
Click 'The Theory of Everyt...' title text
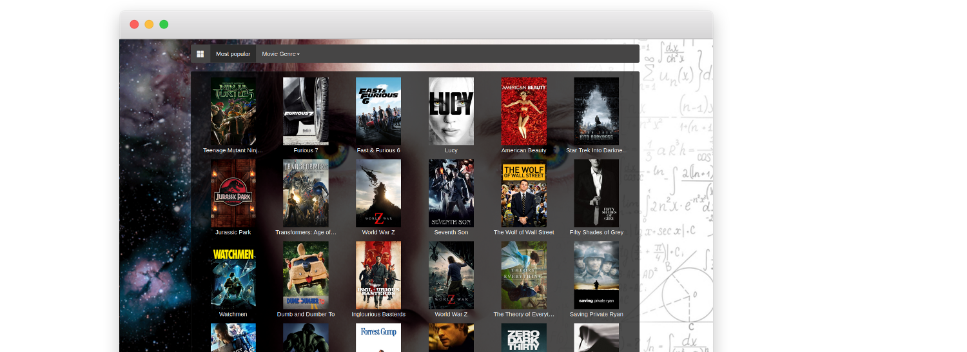click(x=523, y=314)
